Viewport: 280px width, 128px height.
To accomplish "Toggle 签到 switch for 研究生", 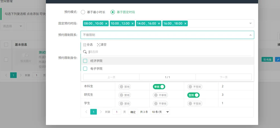I will click(x=193, y=95).
